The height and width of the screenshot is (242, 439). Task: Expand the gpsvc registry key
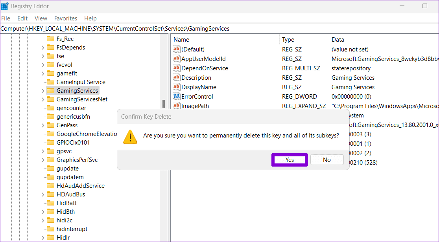[42, 151]
